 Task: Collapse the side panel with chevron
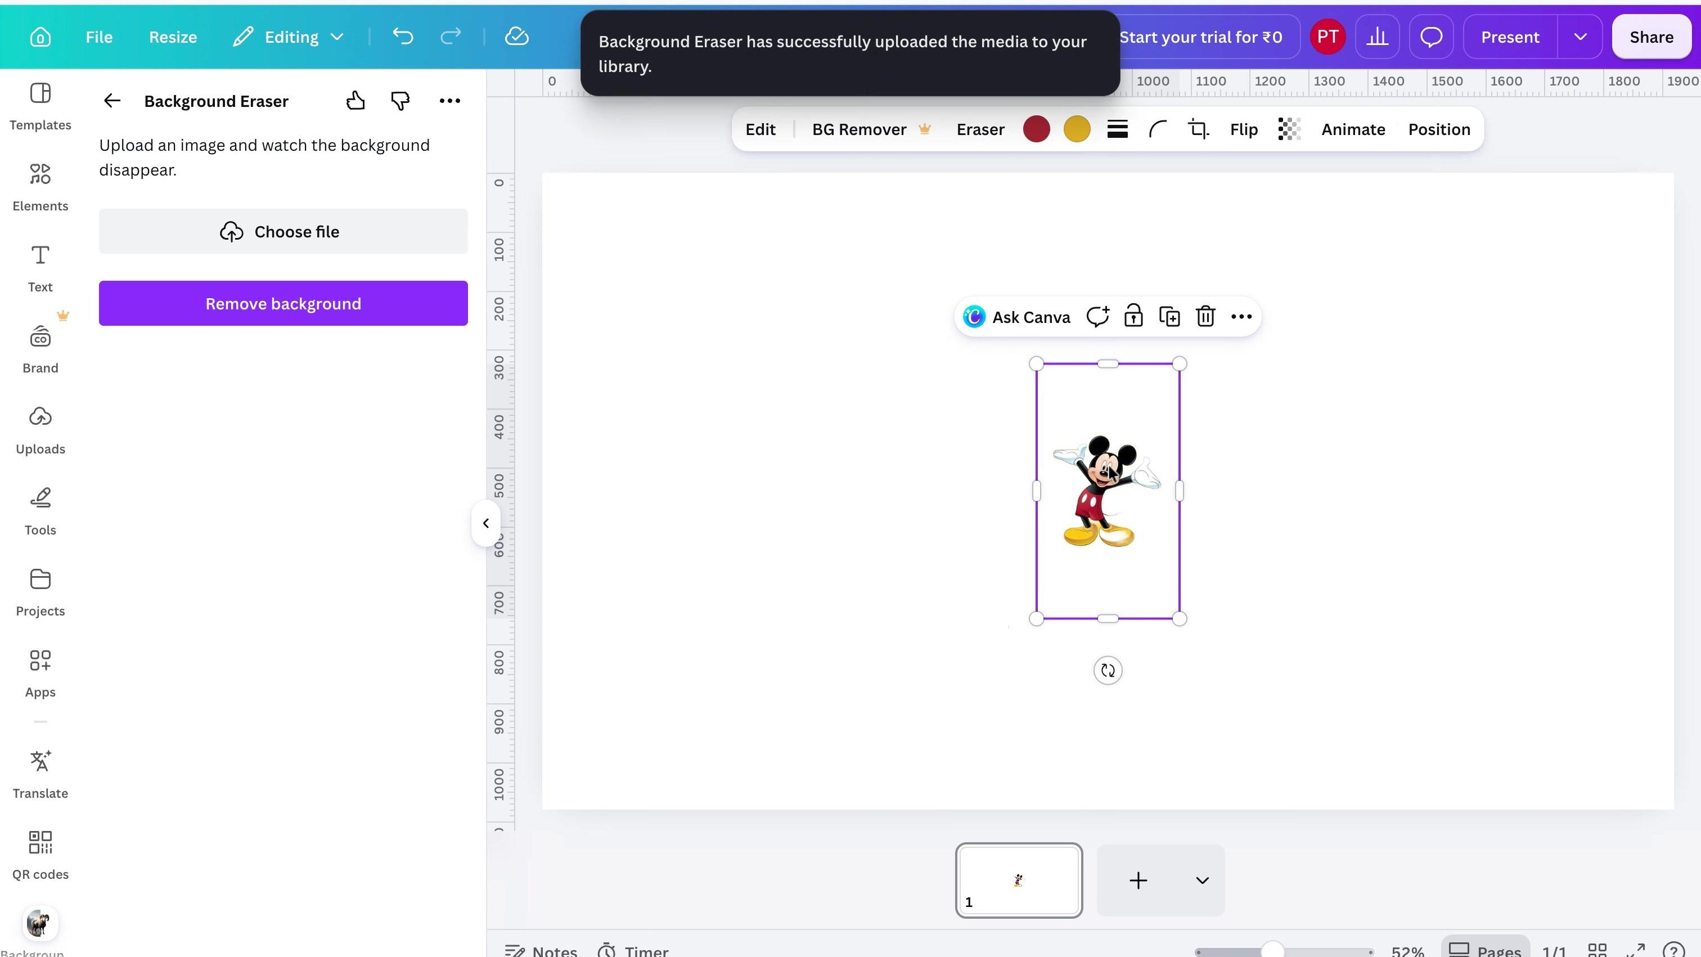tap(486, 523)
